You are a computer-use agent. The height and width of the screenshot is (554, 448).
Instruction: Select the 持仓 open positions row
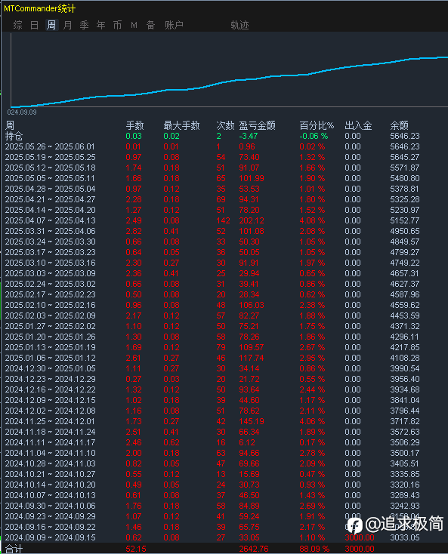pos(224,136)
